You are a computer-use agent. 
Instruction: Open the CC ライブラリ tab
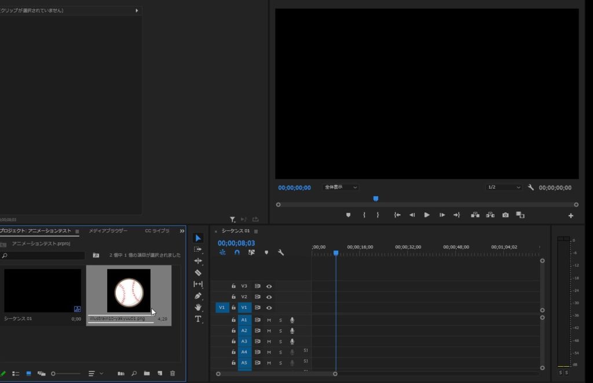[157, 231]
